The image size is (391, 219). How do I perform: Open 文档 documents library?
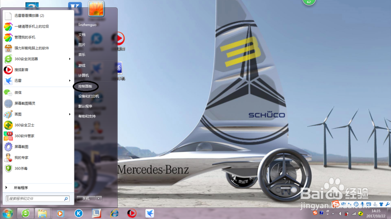click(82, 35)
